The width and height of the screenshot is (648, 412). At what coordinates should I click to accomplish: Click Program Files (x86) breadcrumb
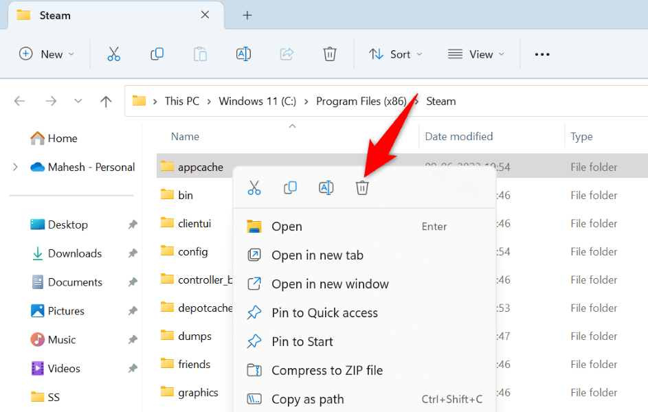pyautogui.click(x=361, y=101)
